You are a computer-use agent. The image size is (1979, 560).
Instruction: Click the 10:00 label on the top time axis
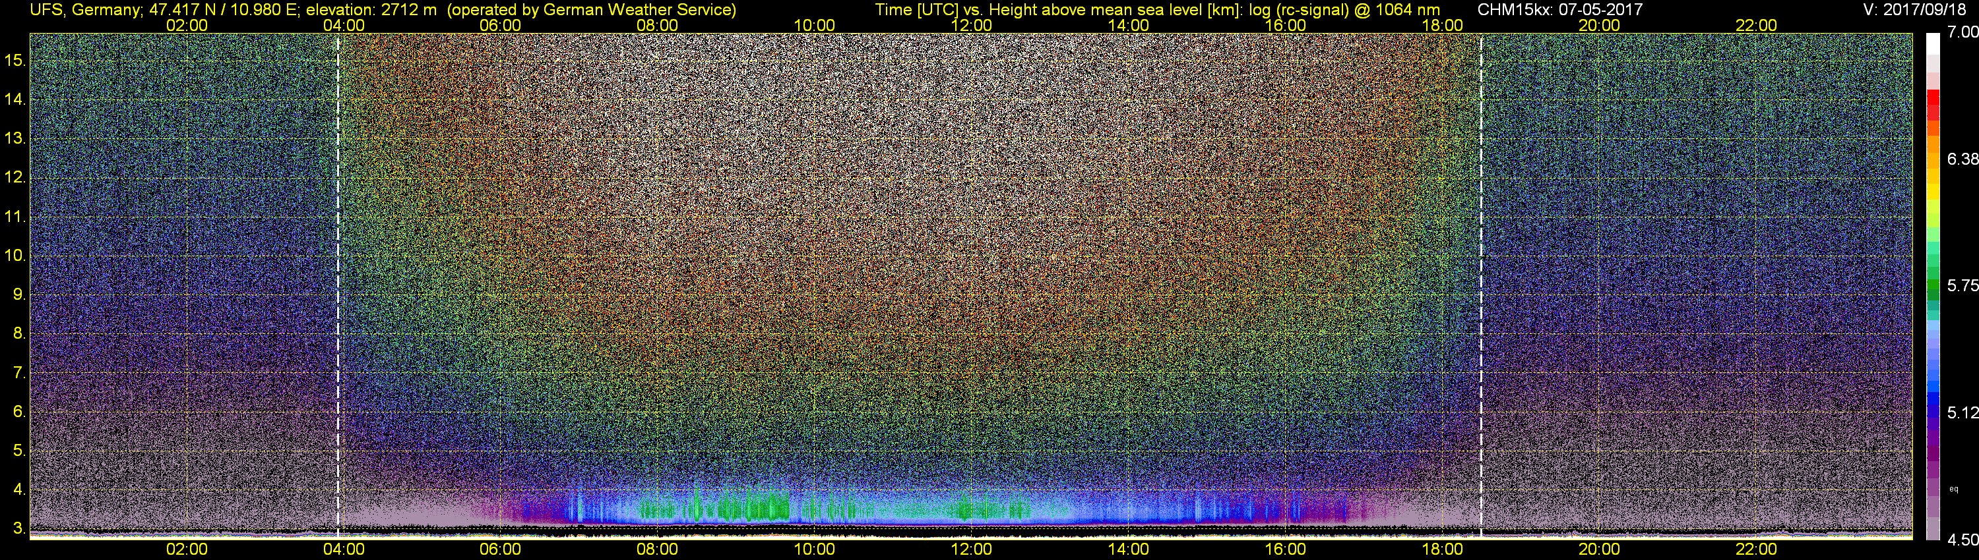pyautogui.click(x=814, y=25)
